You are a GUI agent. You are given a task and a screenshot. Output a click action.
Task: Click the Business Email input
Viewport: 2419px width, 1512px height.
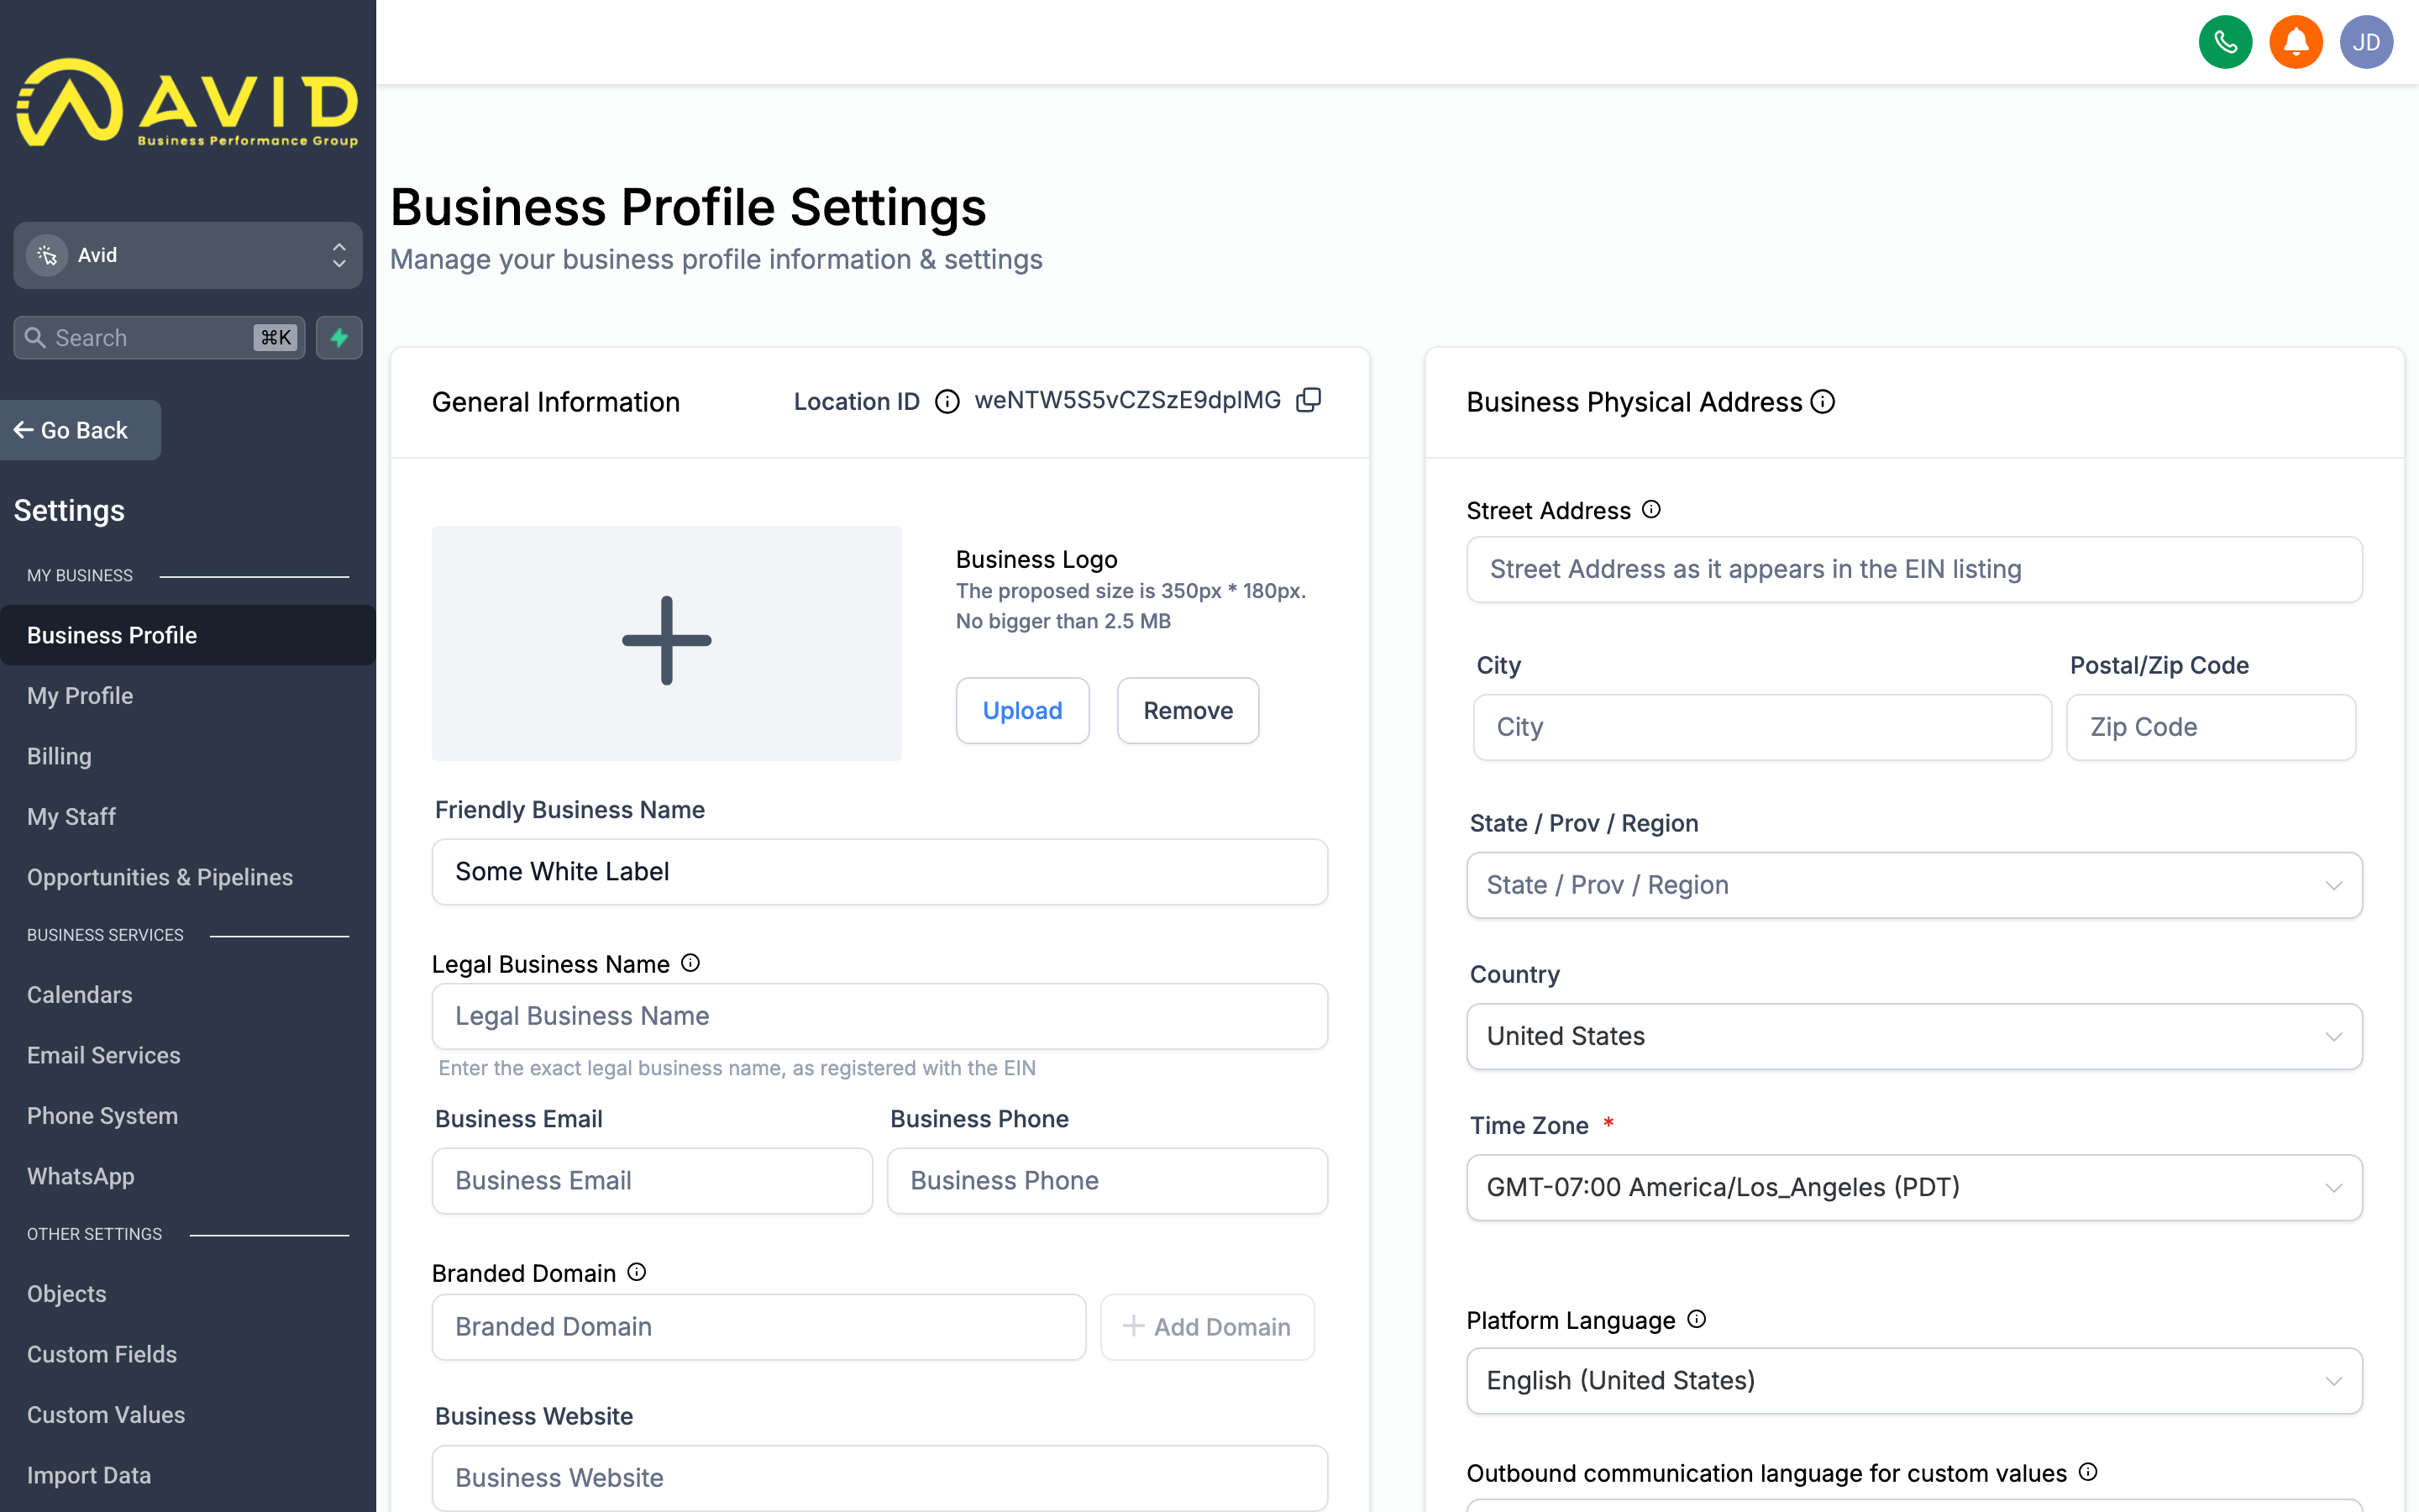[x=652, y=1180]
